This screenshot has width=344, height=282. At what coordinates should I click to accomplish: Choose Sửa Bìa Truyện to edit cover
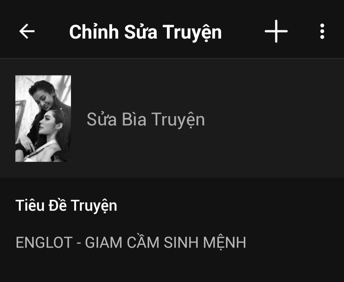click(x=146, y=120)
